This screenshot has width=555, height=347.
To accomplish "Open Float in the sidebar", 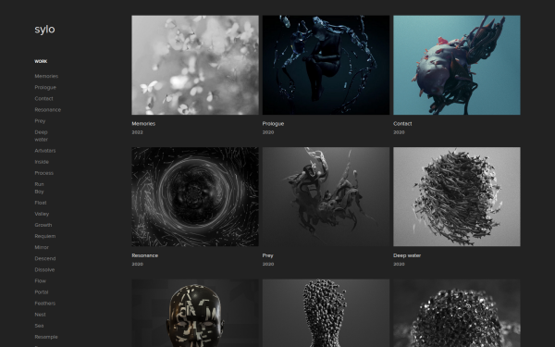I will click(41, 203).
